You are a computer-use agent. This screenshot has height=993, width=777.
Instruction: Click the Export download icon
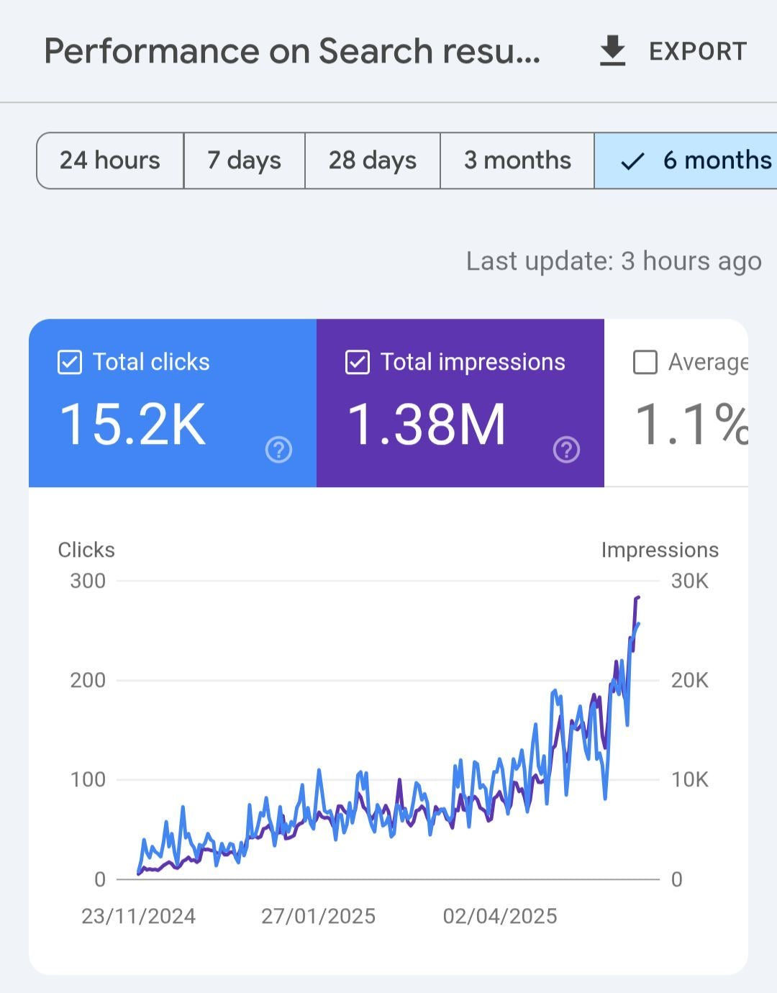[x=611, y=50]
